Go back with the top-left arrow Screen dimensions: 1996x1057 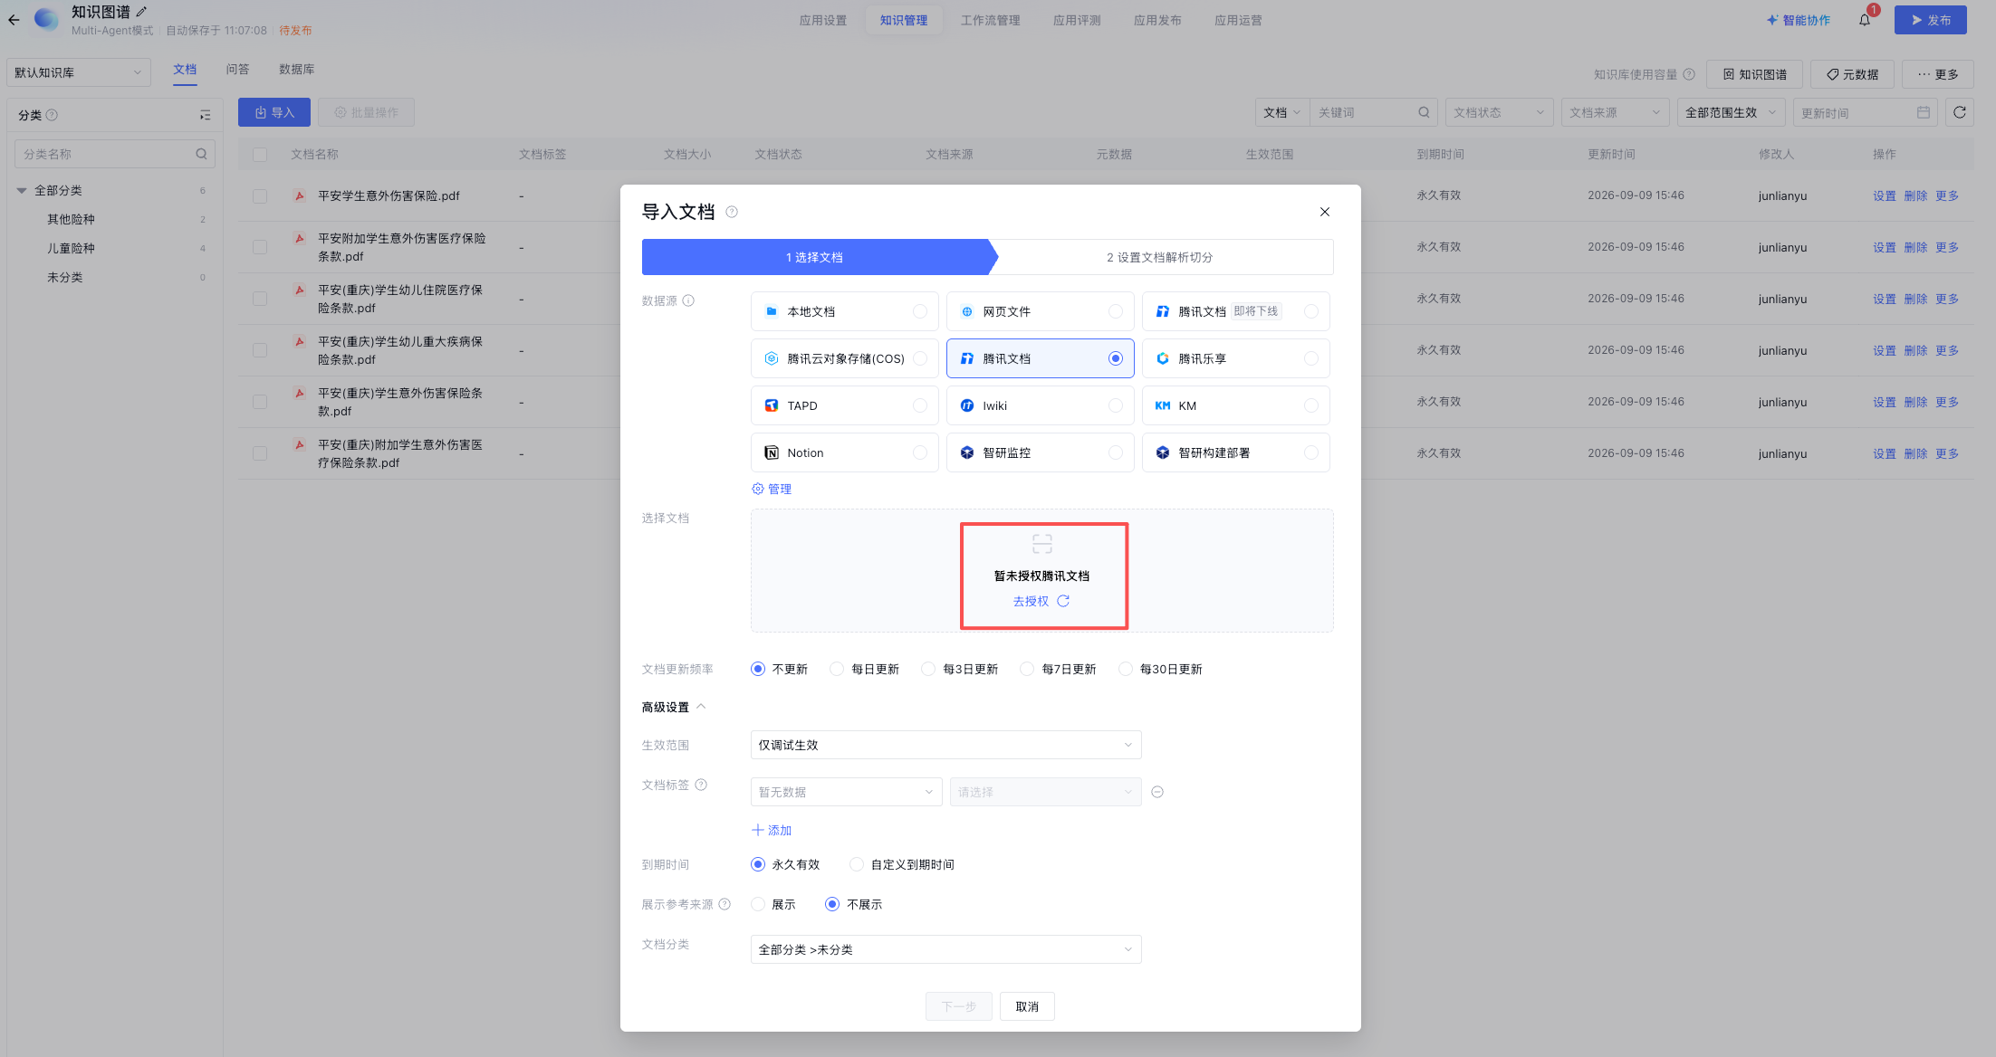click(x=14, y=20)
